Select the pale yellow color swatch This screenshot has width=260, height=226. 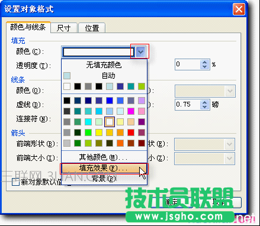pos(120,122)
